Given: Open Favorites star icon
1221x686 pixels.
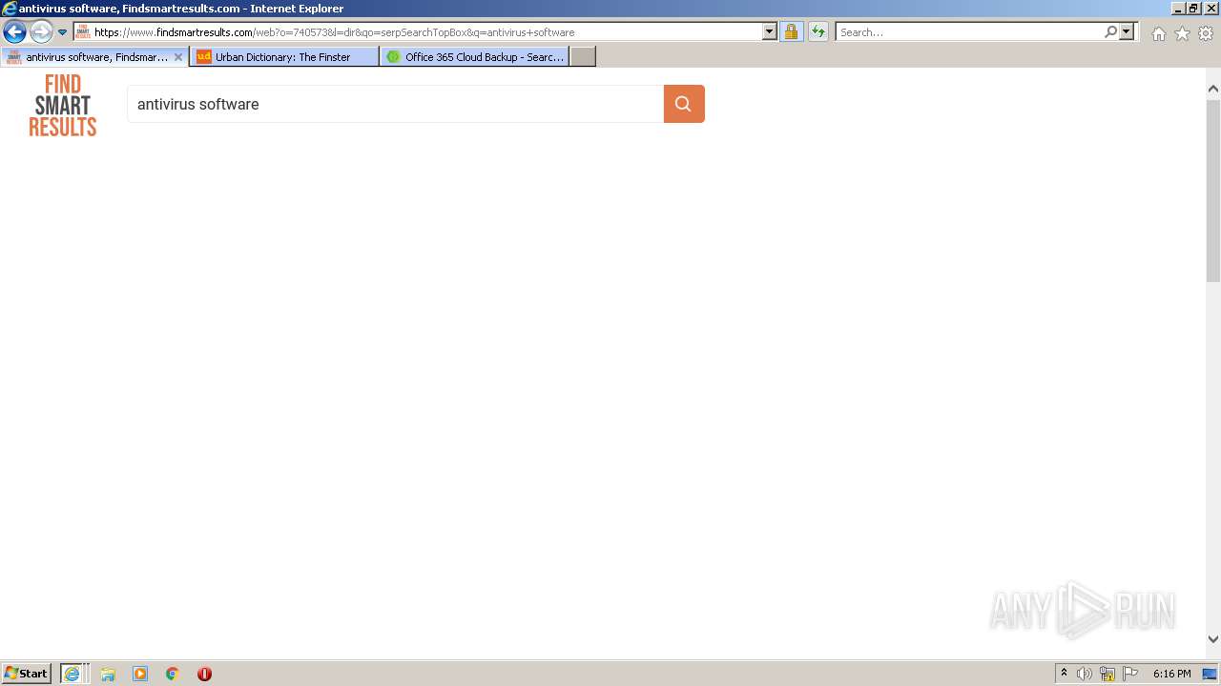Looking at the screenshot, I should click(1182, 33).
